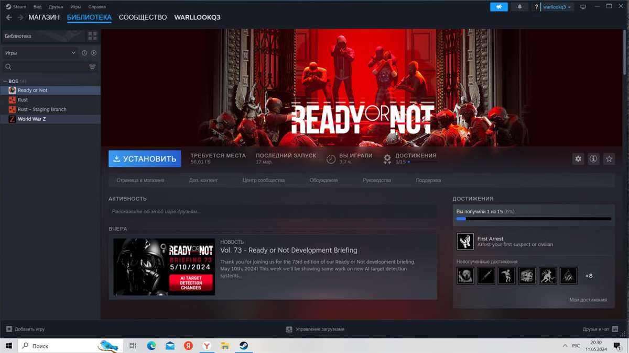629x353 pixels.
Task: Collapse the ВСЕ games list
Action: pyautogui.click(x=5, y=81)
